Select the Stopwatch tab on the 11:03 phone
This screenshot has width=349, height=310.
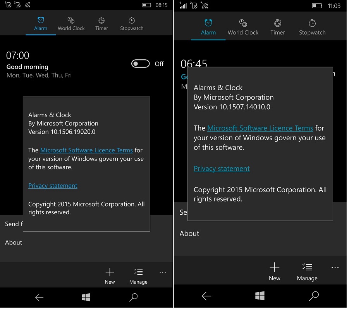pyautogui.click(x=312, y=28)
